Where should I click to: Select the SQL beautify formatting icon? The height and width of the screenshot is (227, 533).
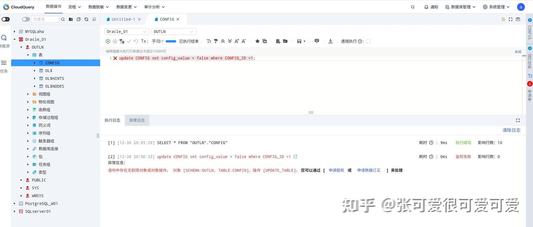[215, 41]
